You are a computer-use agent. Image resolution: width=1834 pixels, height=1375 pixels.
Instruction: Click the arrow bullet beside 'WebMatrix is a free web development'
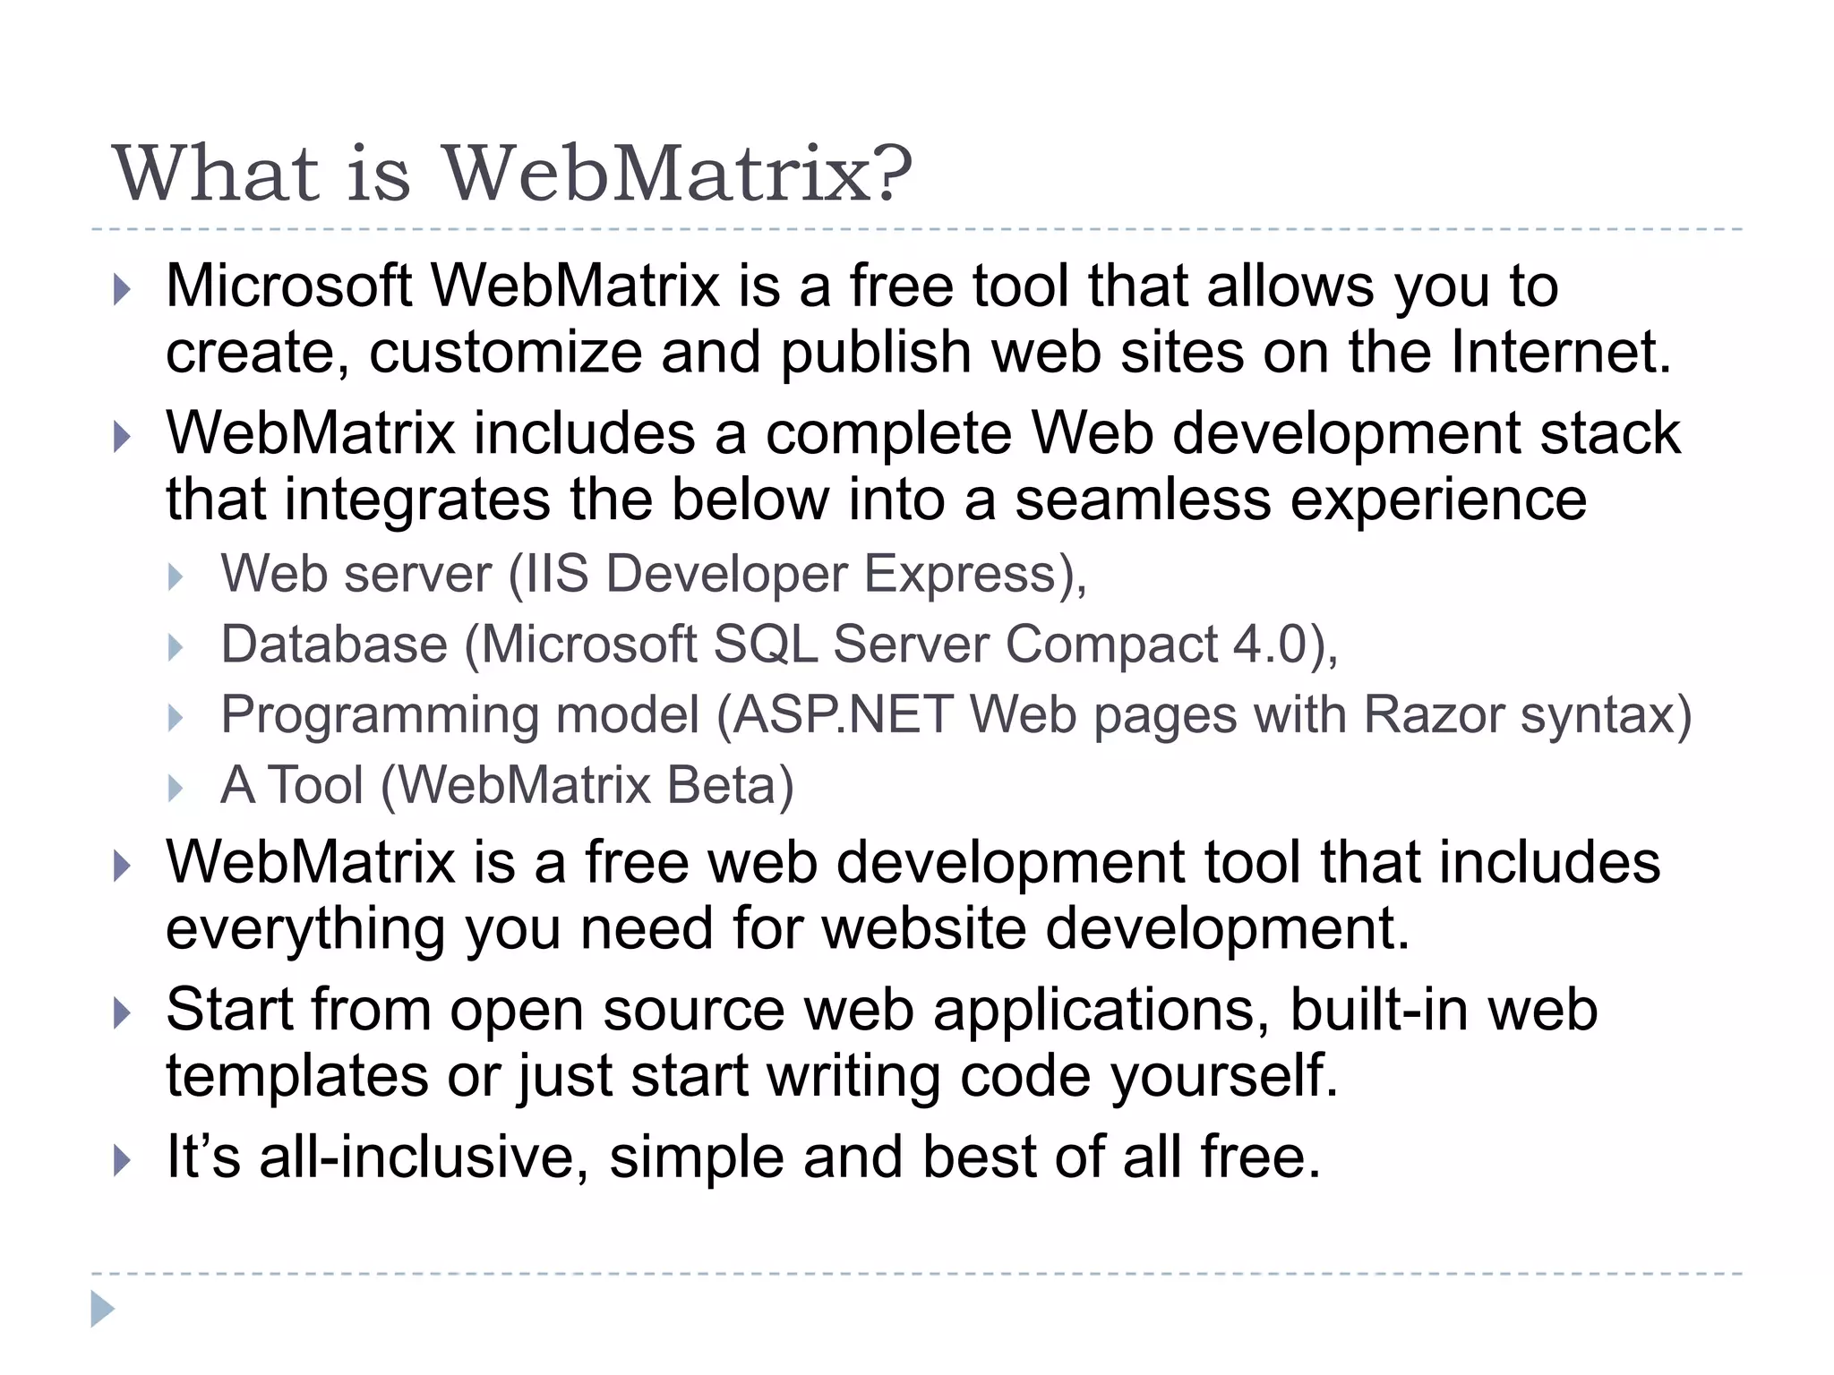pos(123,867)
